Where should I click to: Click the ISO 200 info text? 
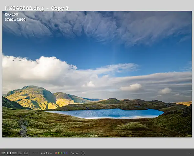tap(12, 15)
